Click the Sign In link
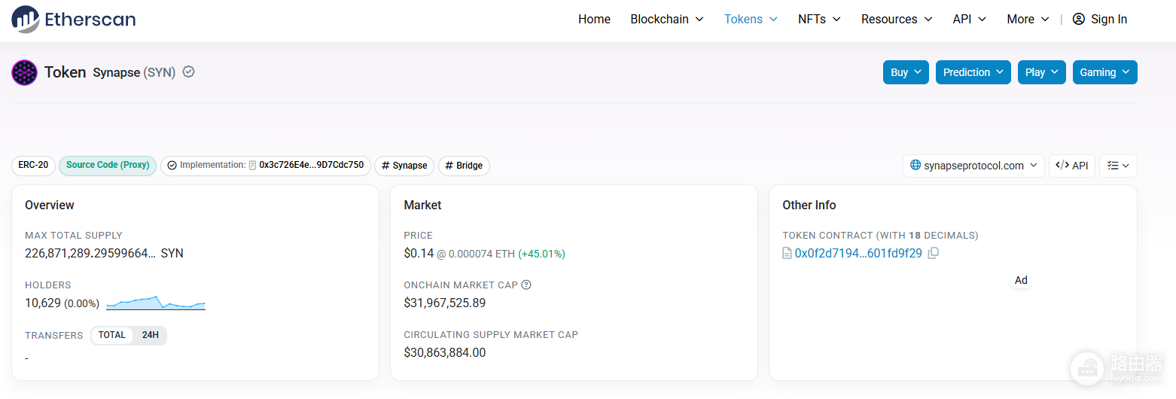1176x399 pixels. pyautogui.click(x=1108, y=20)
